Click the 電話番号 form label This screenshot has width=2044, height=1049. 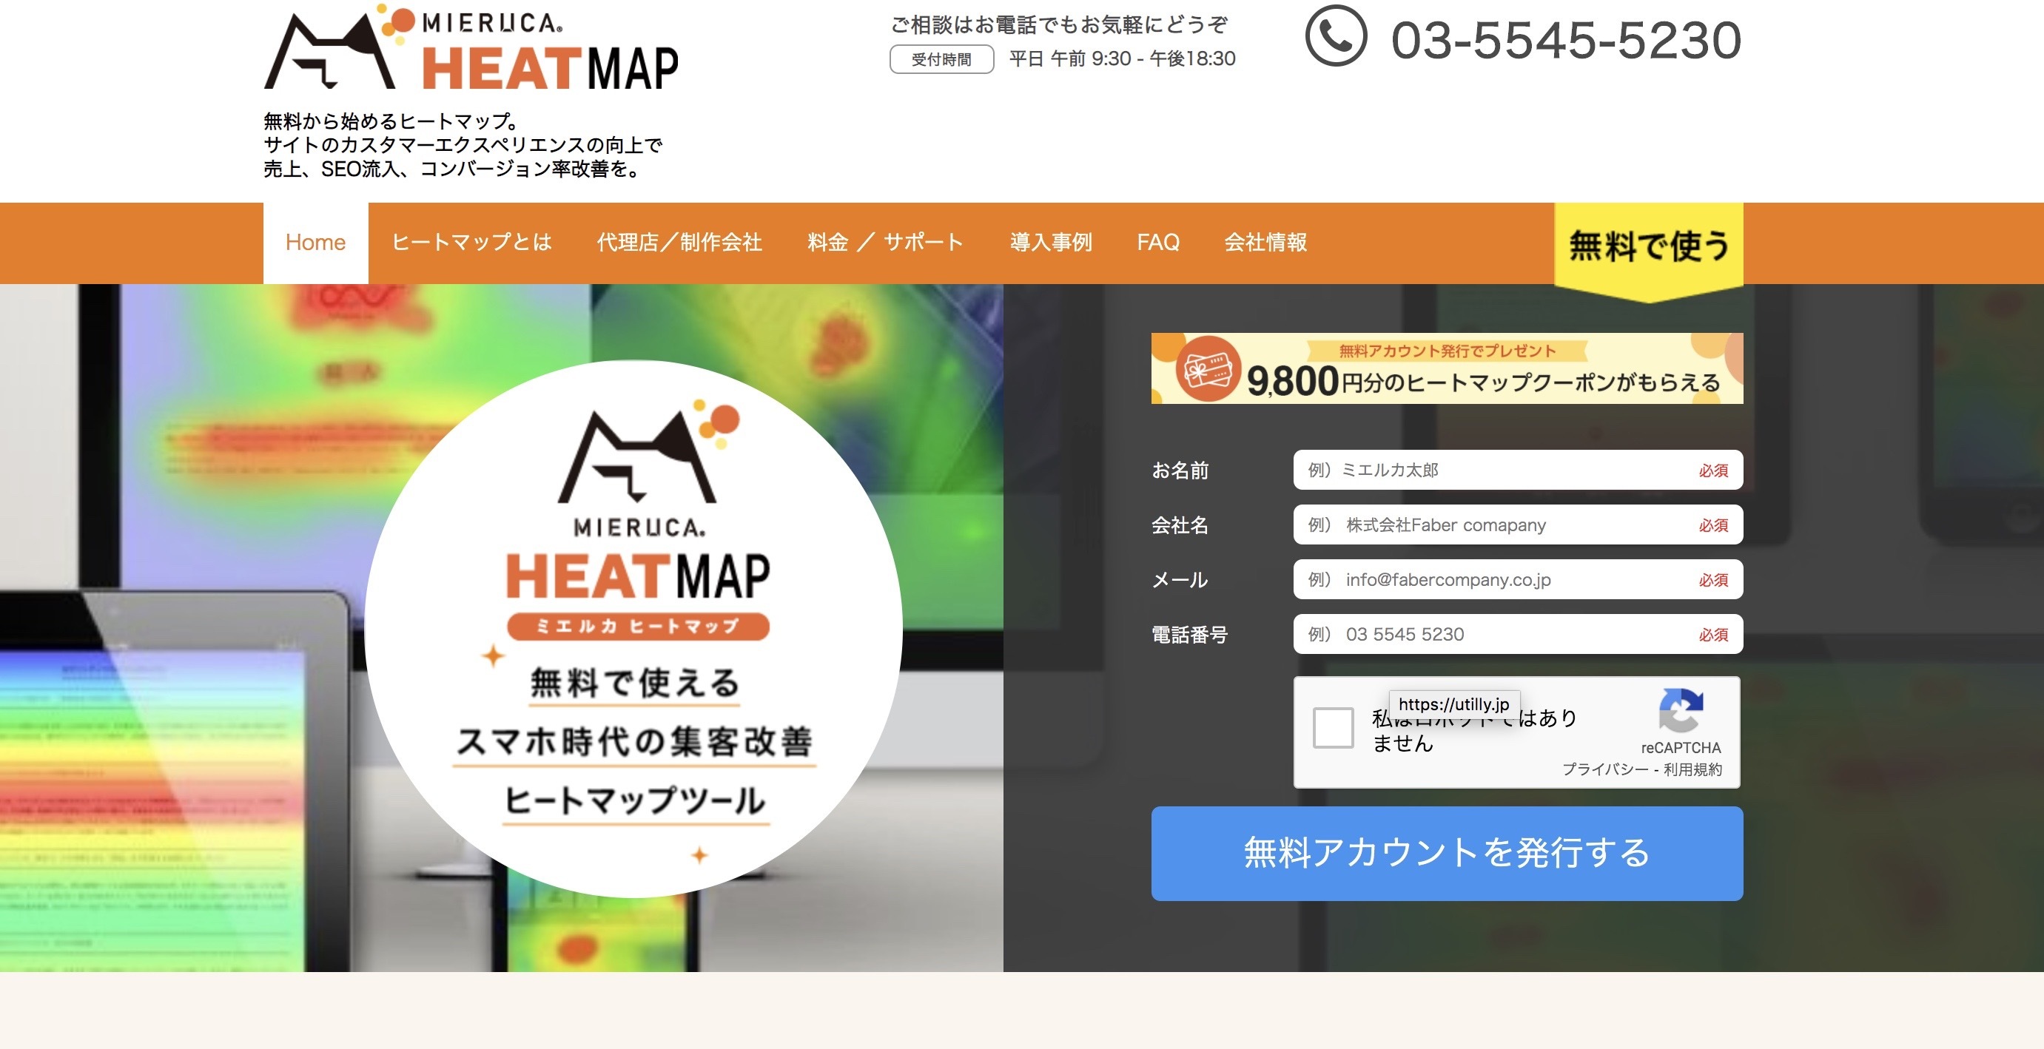tap(1189, 634)
